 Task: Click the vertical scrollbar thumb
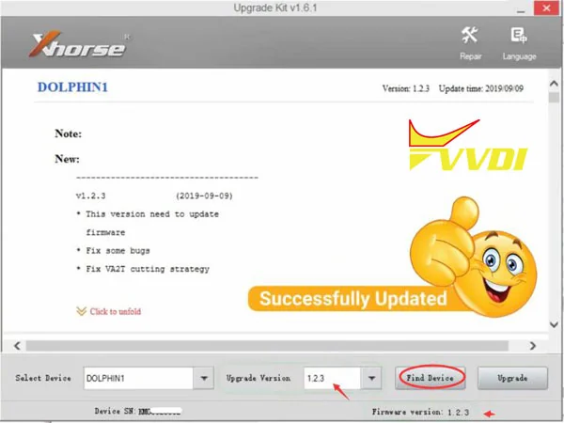click(554, 97)
